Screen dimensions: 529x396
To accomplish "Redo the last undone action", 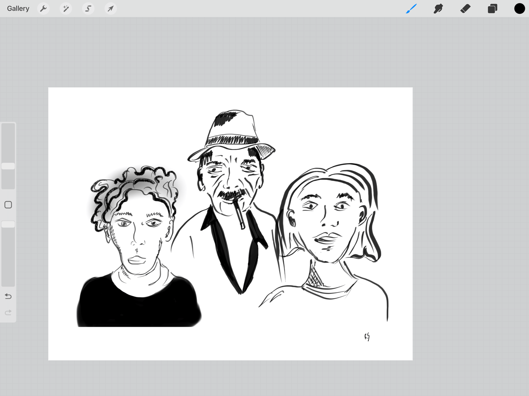I will pos(8,312).
